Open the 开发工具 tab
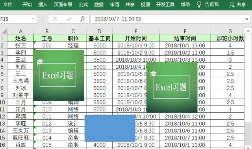This screenshot has width=252, height=149. (165, 4)
